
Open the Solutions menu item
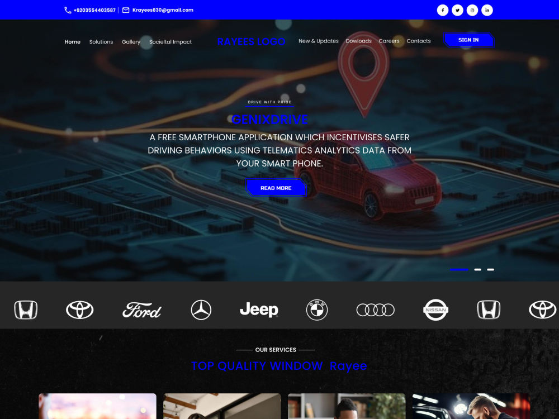click(x=101, y=42)
